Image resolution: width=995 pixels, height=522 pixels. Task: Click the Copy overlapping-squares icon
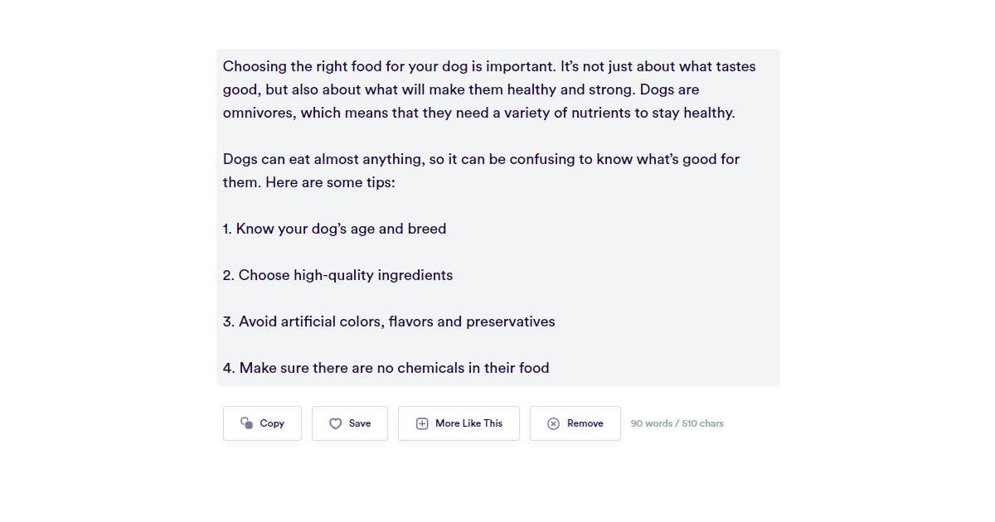pos(246,423)
